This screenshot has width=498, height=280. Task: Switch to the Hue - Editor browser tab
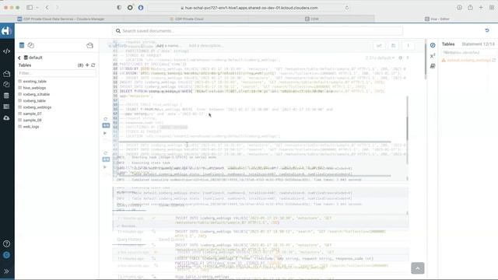coord(437,19)
